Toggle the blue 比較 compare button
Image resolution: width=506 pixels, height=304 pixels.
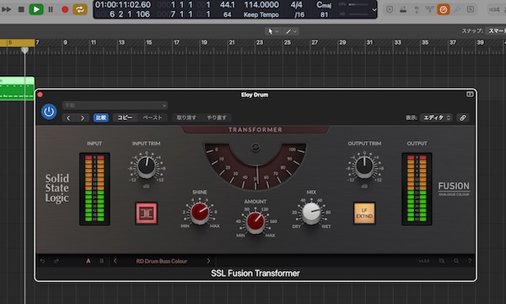[101, 117]
